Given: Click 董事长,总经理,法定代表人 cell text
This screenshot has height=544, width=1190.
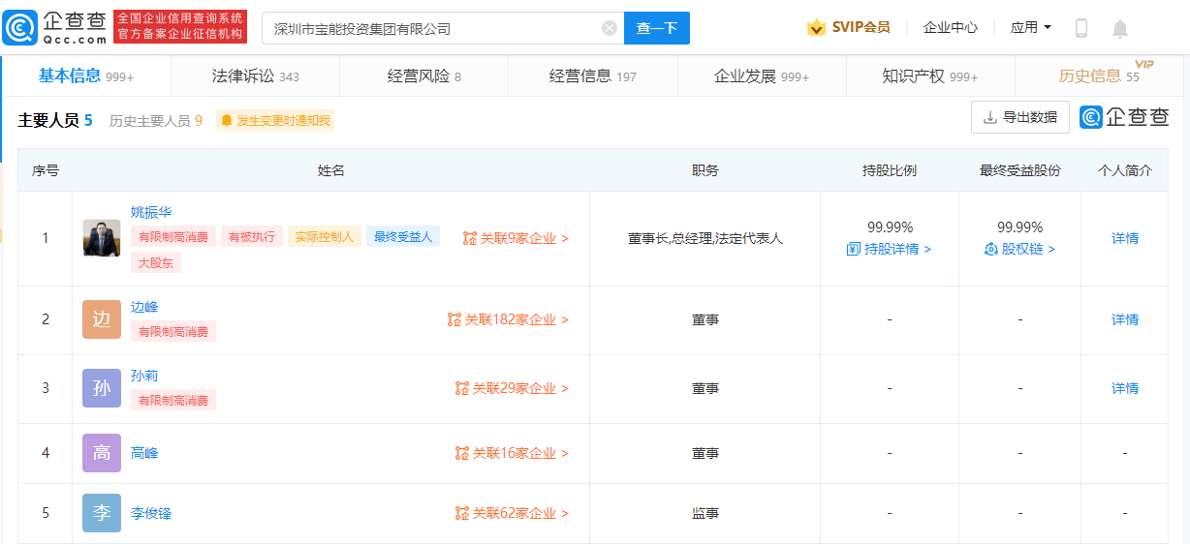Looking at the screenshot, I should click(705, 238).
